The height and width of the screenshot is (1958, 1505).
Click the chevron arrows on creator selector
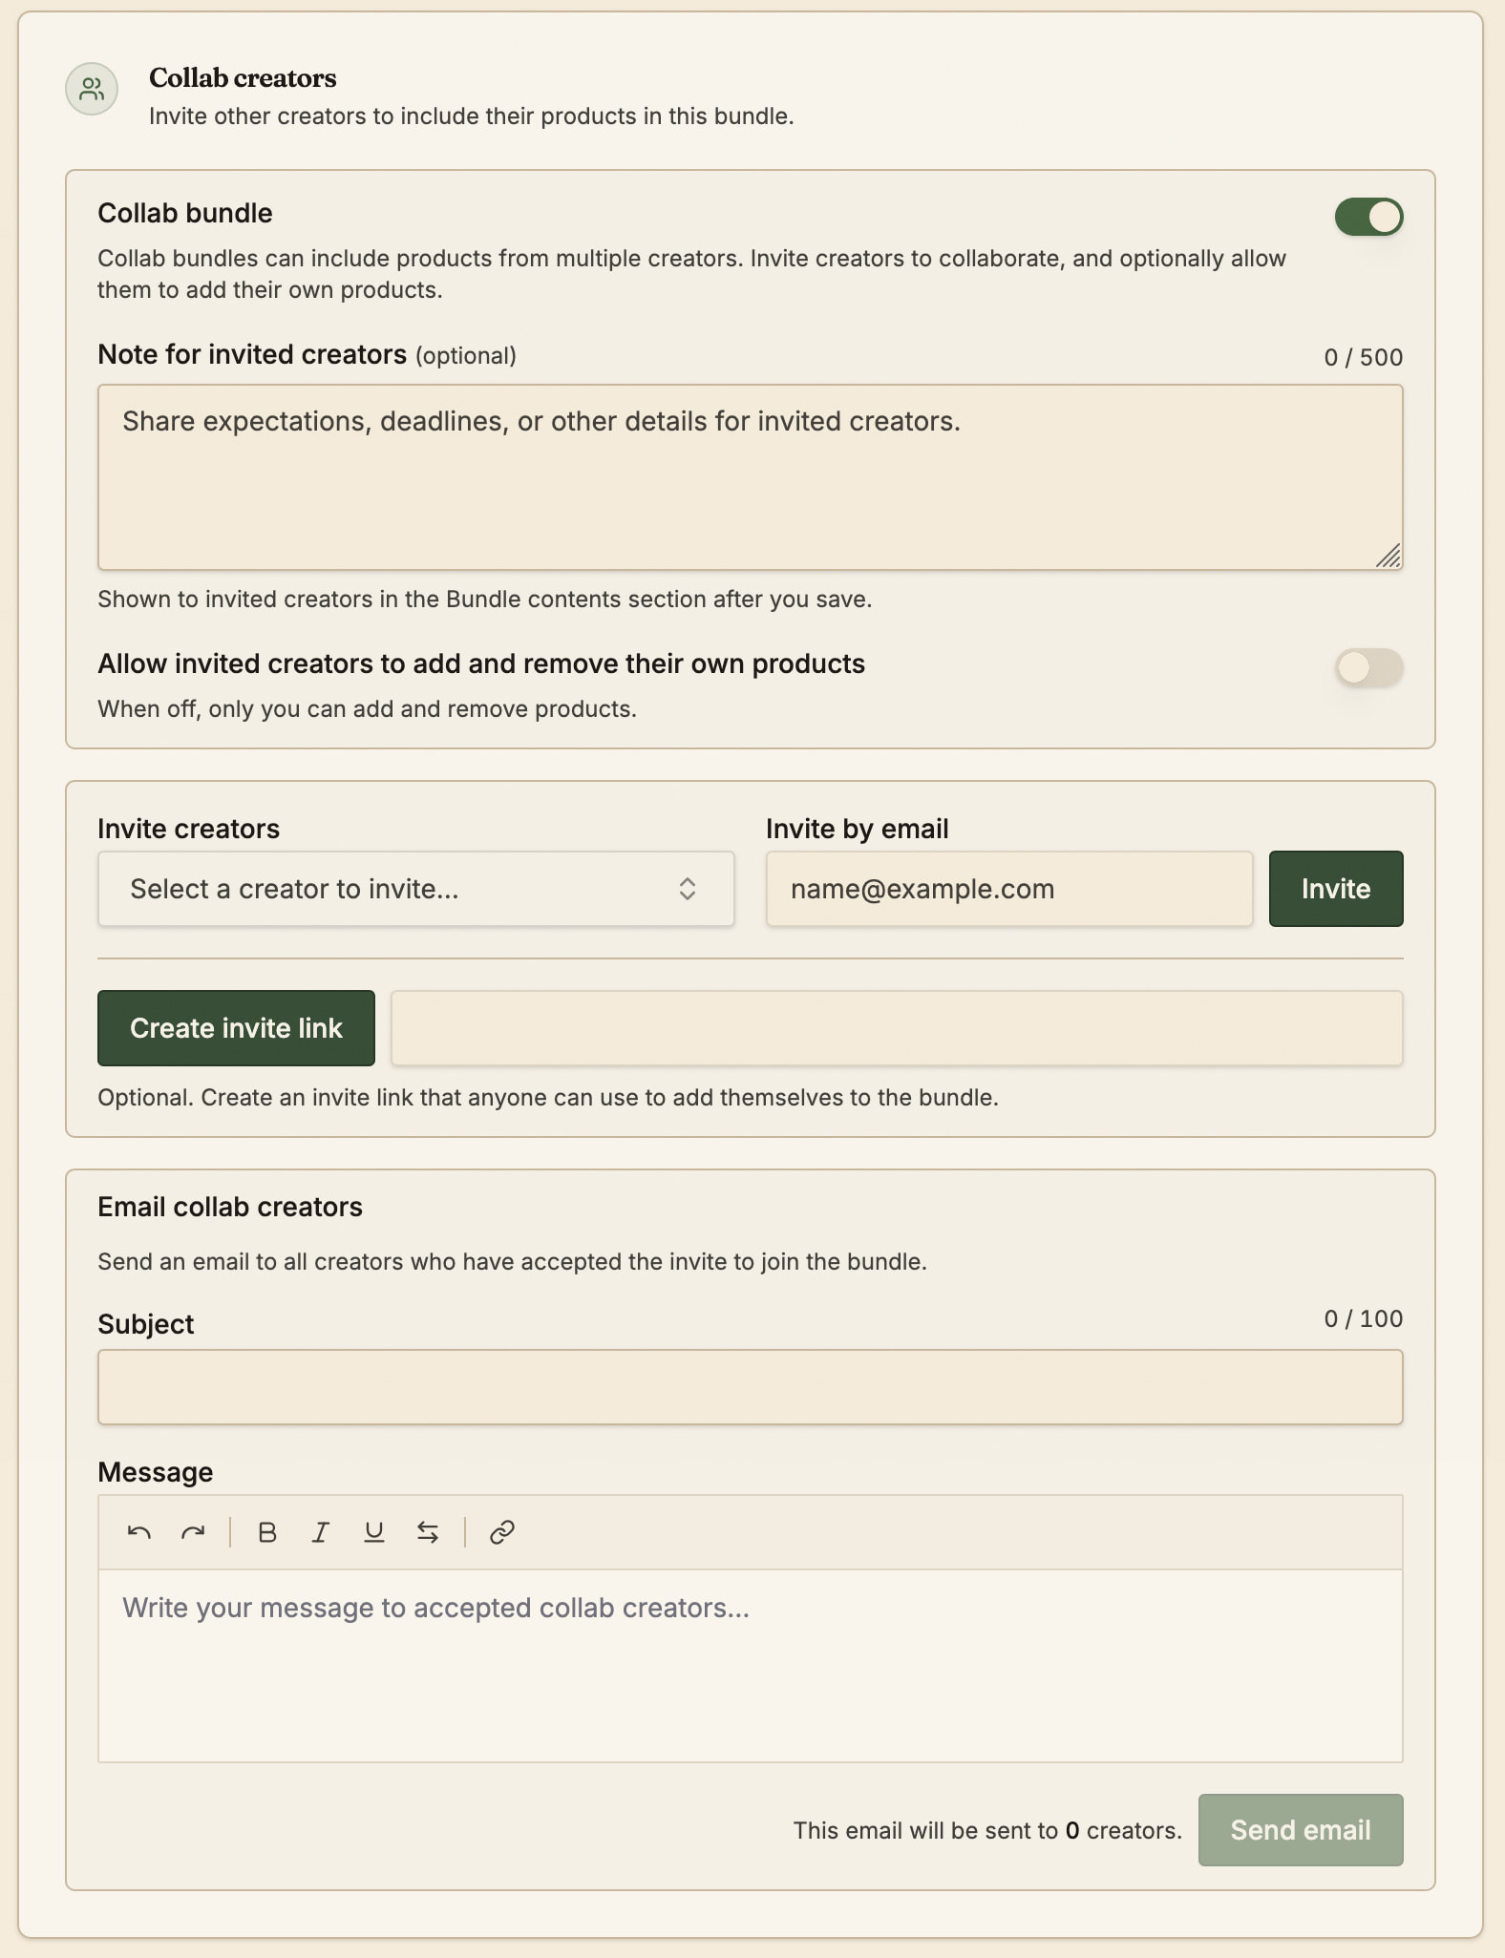pyautogui.click(x=688, y=889)
